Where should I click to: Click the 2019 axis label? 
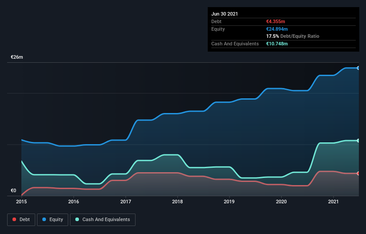[x=229, y=202]
